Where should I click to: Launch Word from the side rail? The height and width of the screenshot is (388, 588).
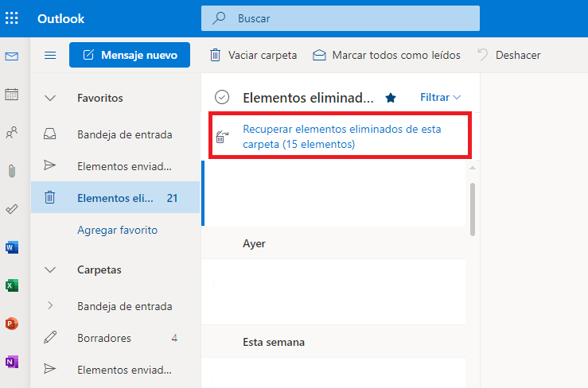tap(12, 247)
